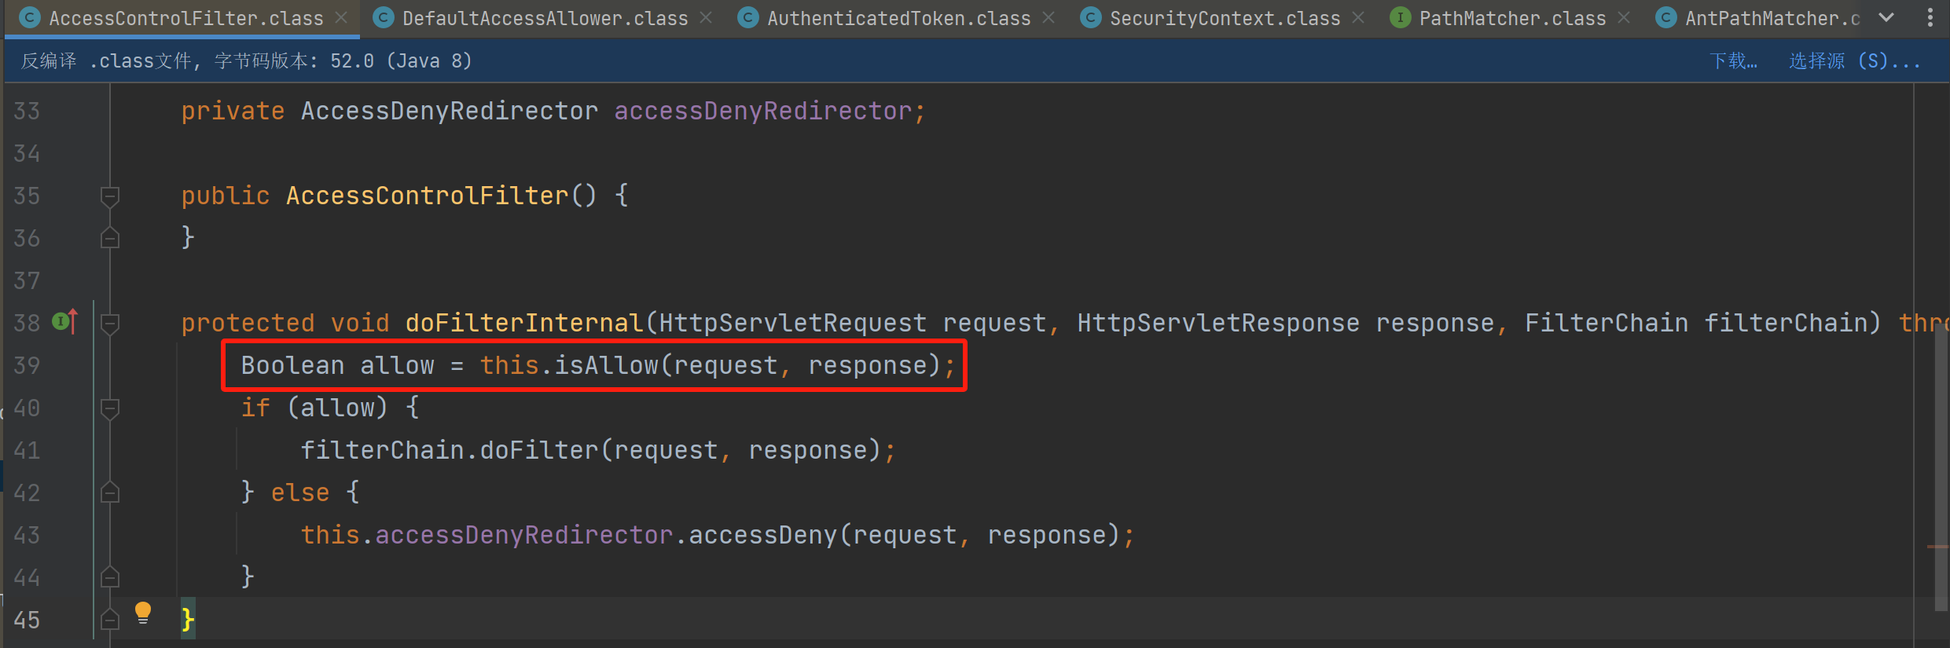The height and width of the screenshot is (648, 1950).
Task: Close the AuthenticatedToken.class tab
Action: pyautogui.click(x=1048, y=17)
